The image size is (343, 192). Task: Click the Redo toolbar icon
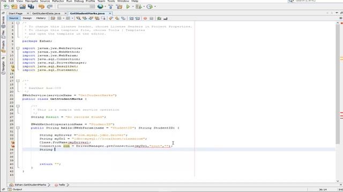point(50,7)
